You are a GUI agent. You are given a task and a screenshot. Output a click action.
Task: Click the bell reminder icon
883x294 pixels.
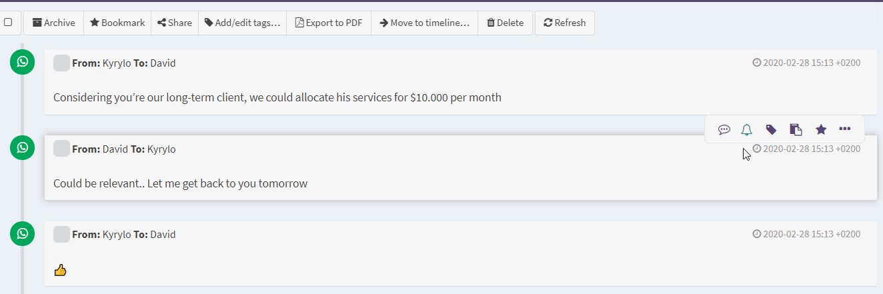(x=747, y=129)
